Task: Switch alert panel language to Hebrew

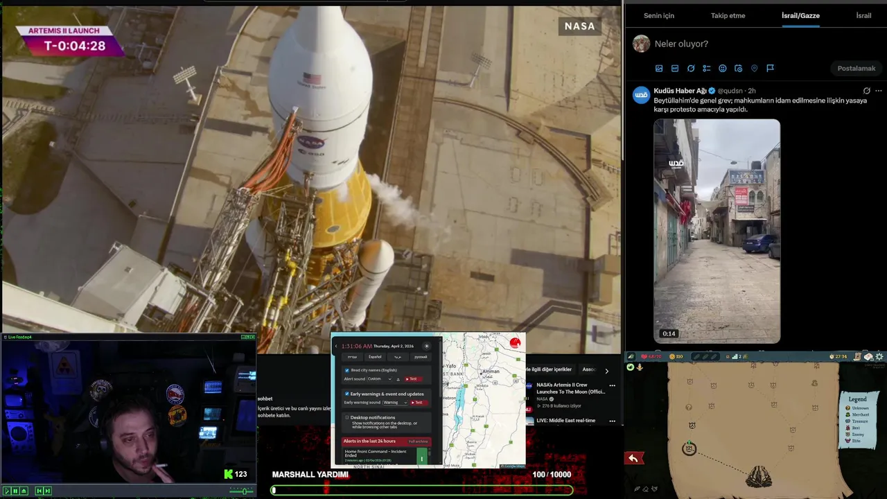Action: 352,357
